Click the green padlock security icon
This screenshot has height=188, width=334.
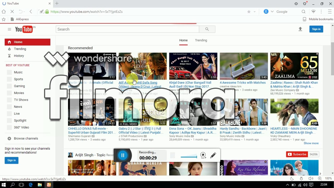[47, 11]
